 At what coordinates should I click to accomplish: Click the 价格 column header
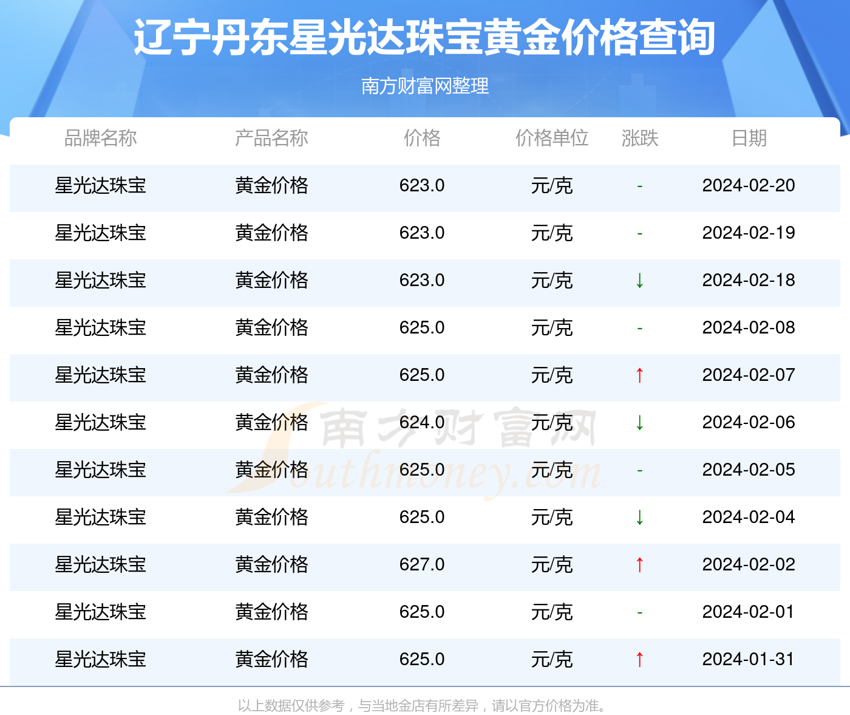point(422,139)
